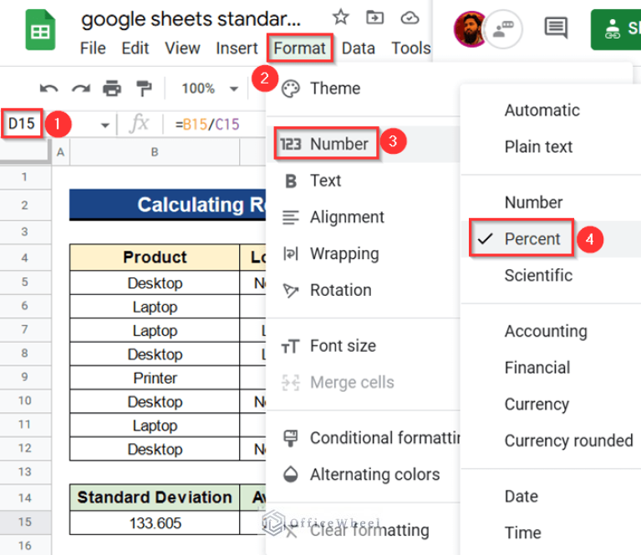Click the Google Sheets home icon
The image size is (641, 555).
pos(38,31)
